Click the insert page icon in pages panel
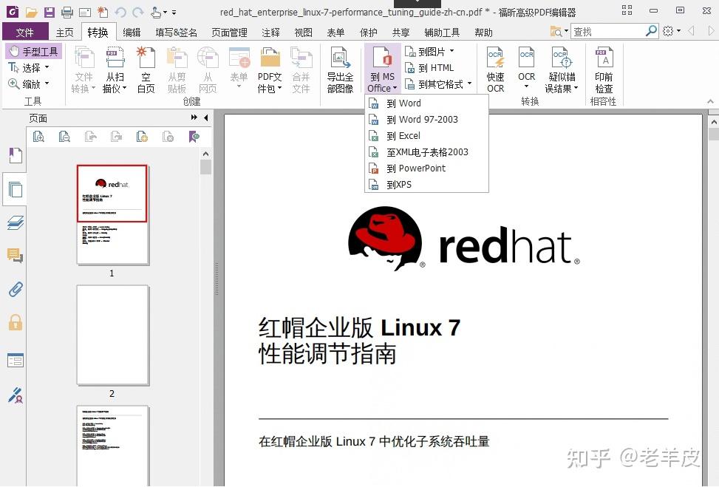719x487 pixels. [x=142, y=136]
